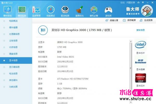Viewport: 156px width, 104px height.
Task: Click the vertical scrollbar in details panel
Action: click(131, 62)
